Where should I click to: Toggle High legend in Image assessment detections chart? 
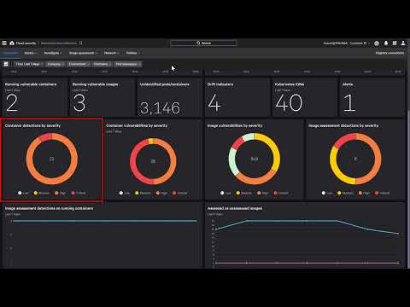pyautogui.click(x=364, y=193)
